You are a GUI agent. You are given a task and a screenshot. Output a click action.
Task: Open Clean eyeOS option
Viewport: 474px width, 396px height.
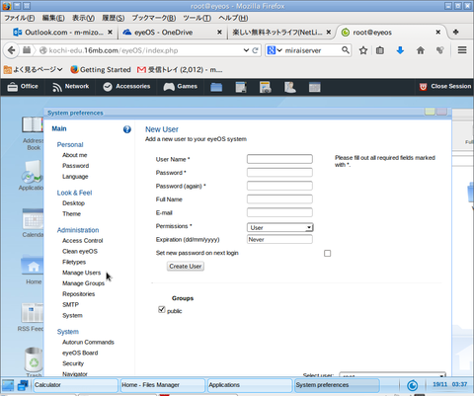point(80,251)
